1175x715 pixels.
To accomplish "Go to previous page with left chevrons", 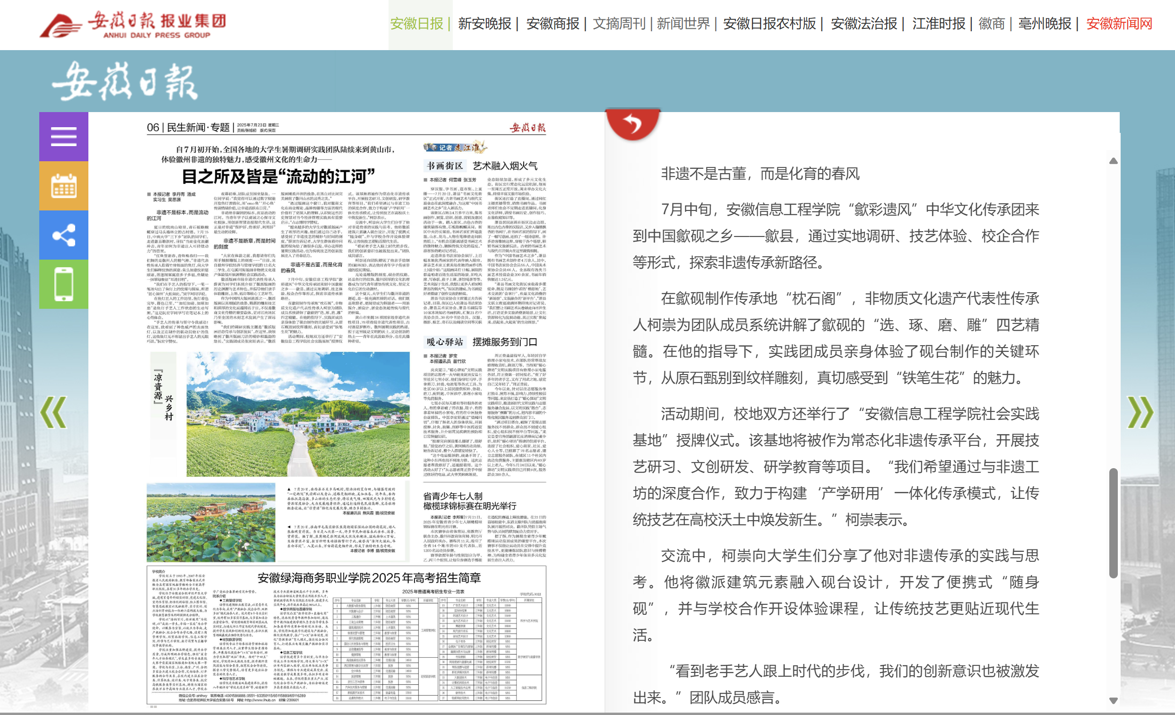I will pos(53,412).
